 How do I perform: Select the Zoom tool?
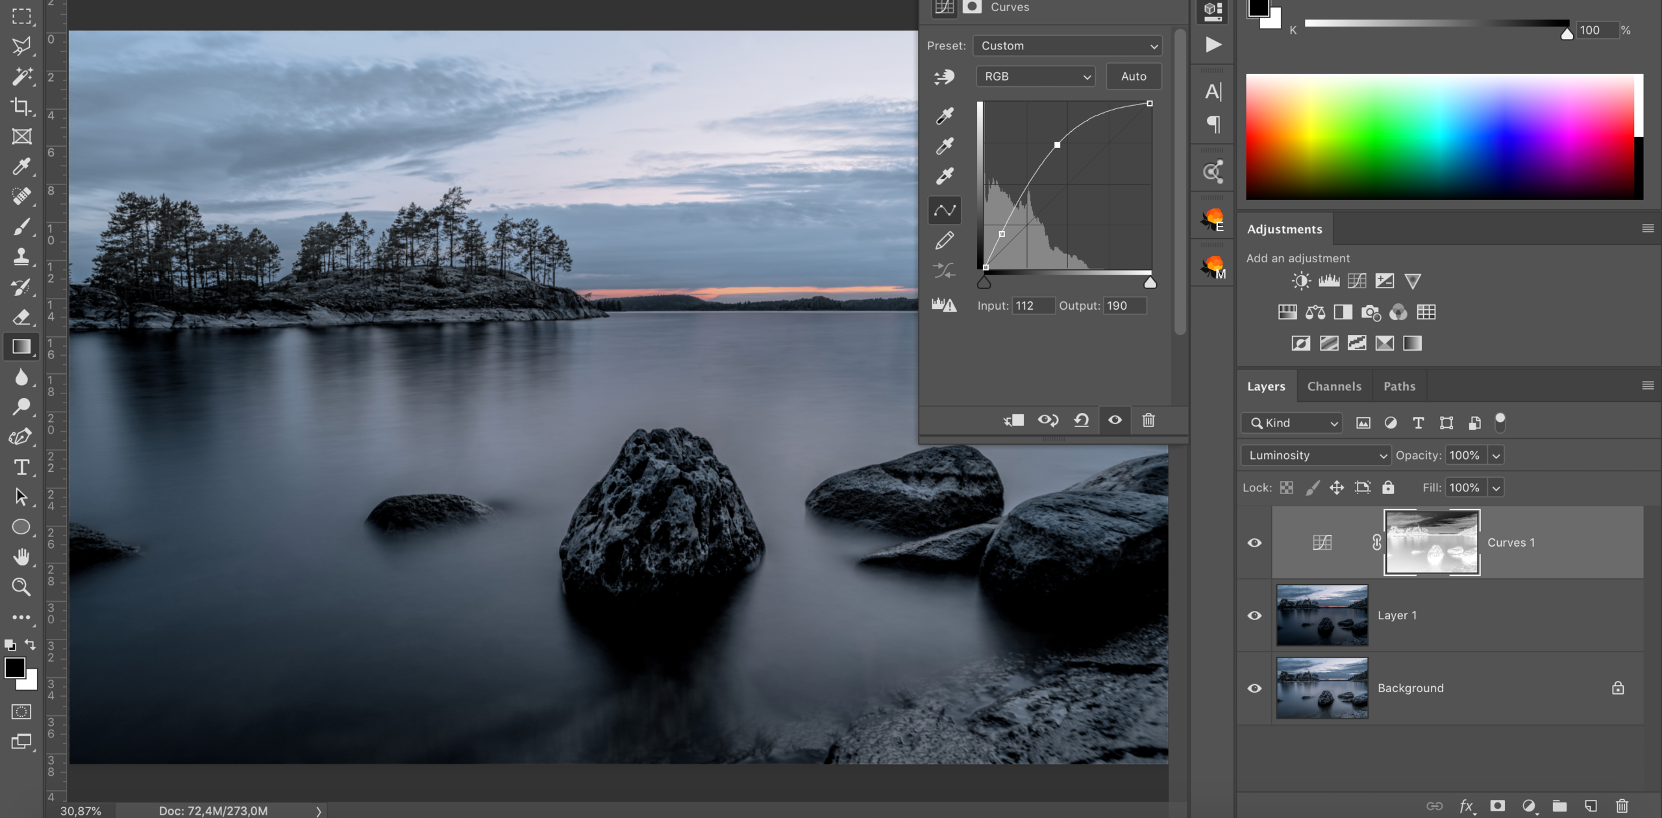tap(21, 587)
